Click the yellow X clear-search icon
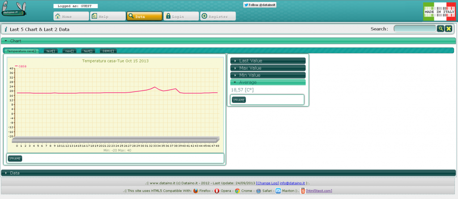 (449, 29)
